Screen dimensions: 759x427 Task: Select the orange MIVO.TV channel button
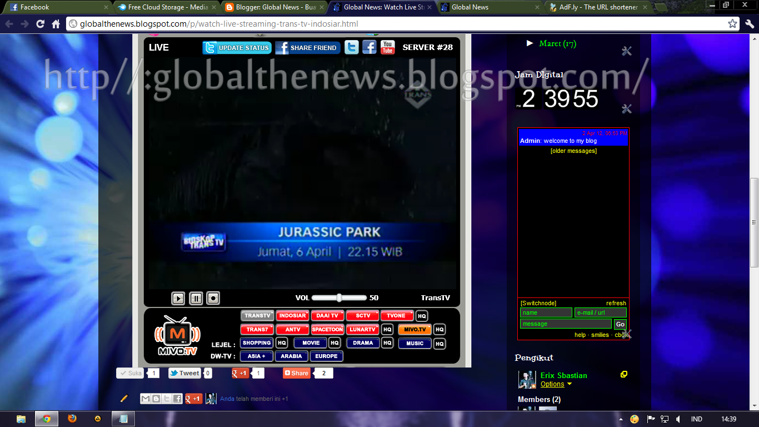(x=415, y=330)
